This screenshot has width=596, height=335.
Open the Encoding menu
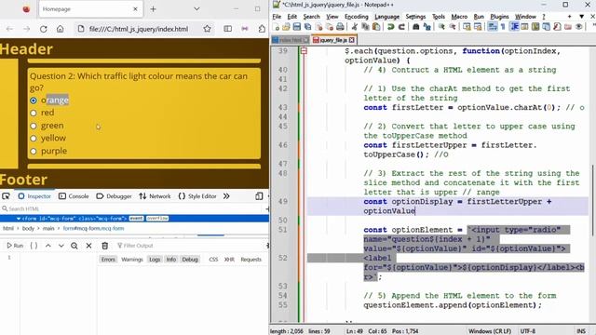click(356, 17)
